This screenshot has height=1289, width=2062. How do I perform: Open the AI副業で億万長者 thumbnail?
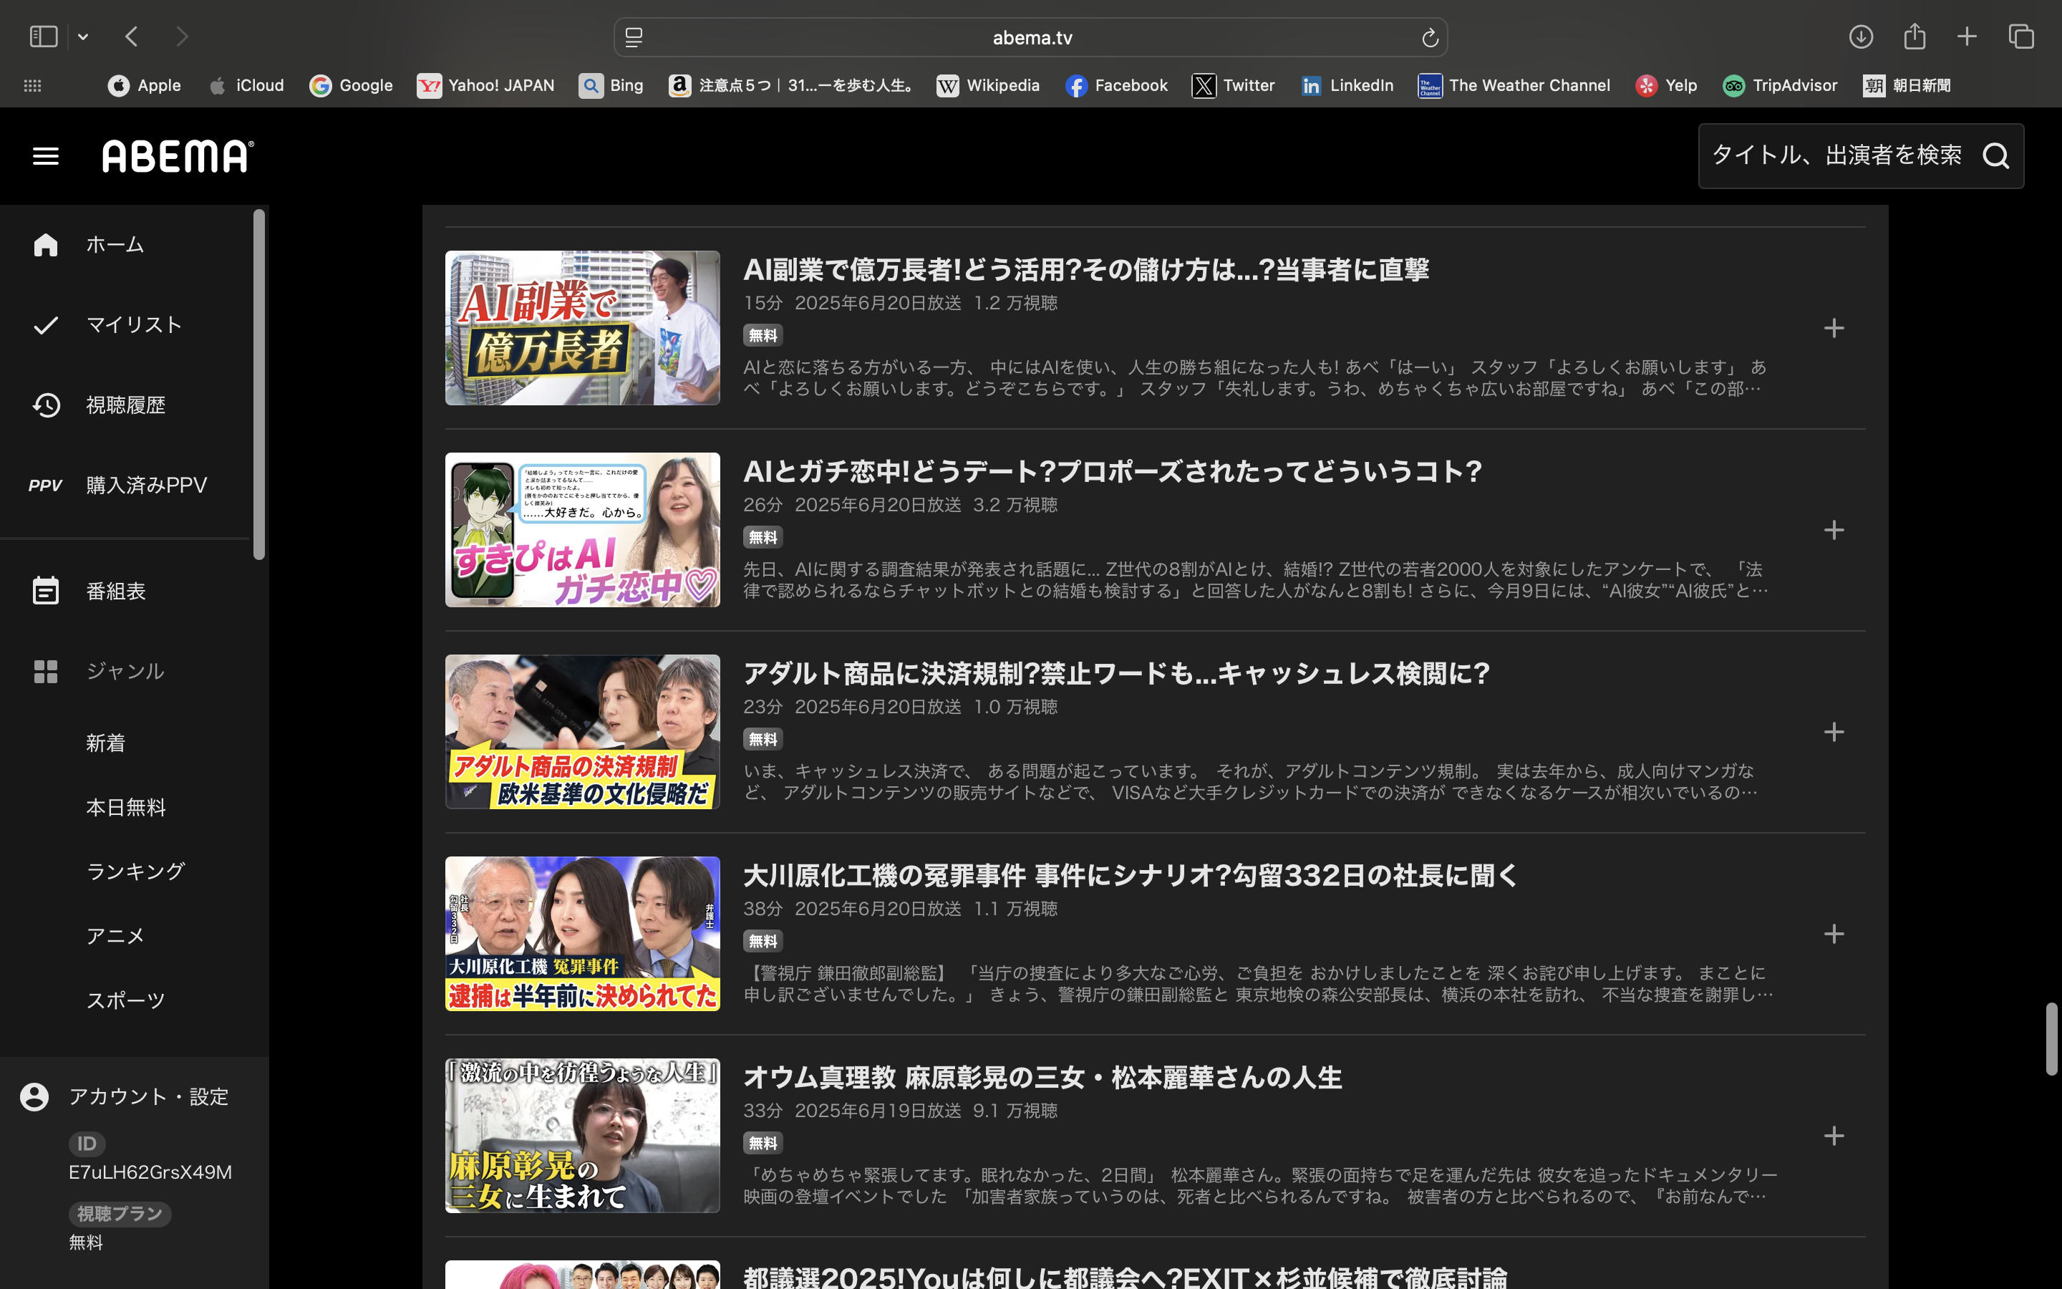click(582, 328)
